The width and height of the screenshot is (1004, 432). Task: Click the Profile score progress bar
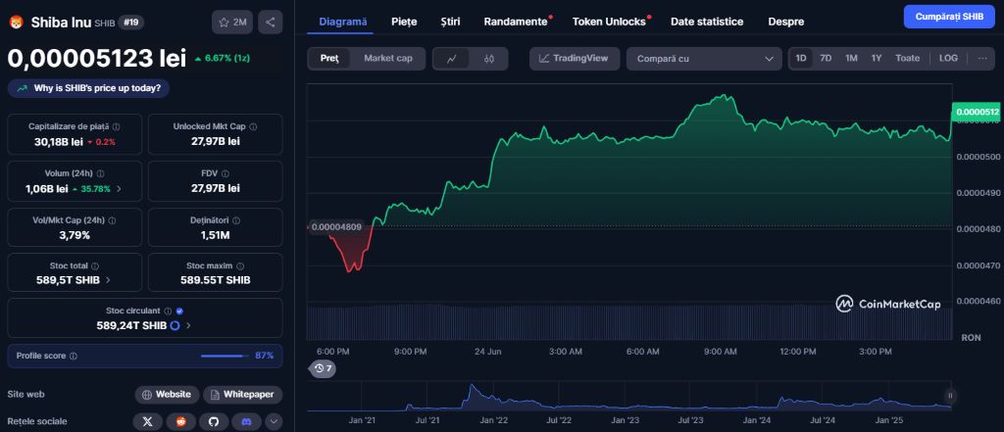(225, 356)
